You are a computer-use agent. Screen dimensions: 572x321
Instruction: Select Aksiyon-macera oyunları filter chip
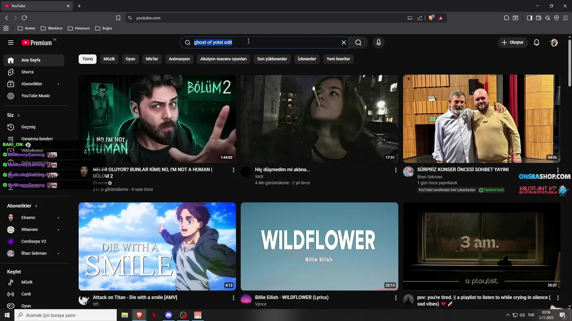click(223, 59)
